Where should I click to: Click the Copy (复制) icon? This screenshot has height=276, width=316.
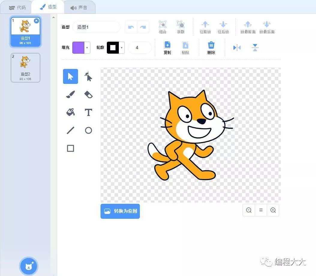[x=167, y=48]
